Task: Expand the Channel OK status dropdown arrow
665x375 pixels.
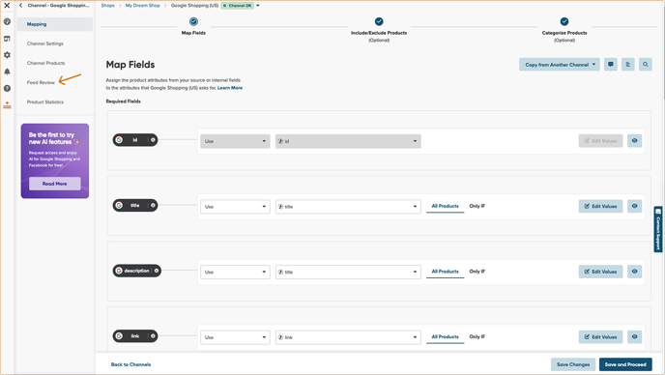Action: tap(257, 6)
